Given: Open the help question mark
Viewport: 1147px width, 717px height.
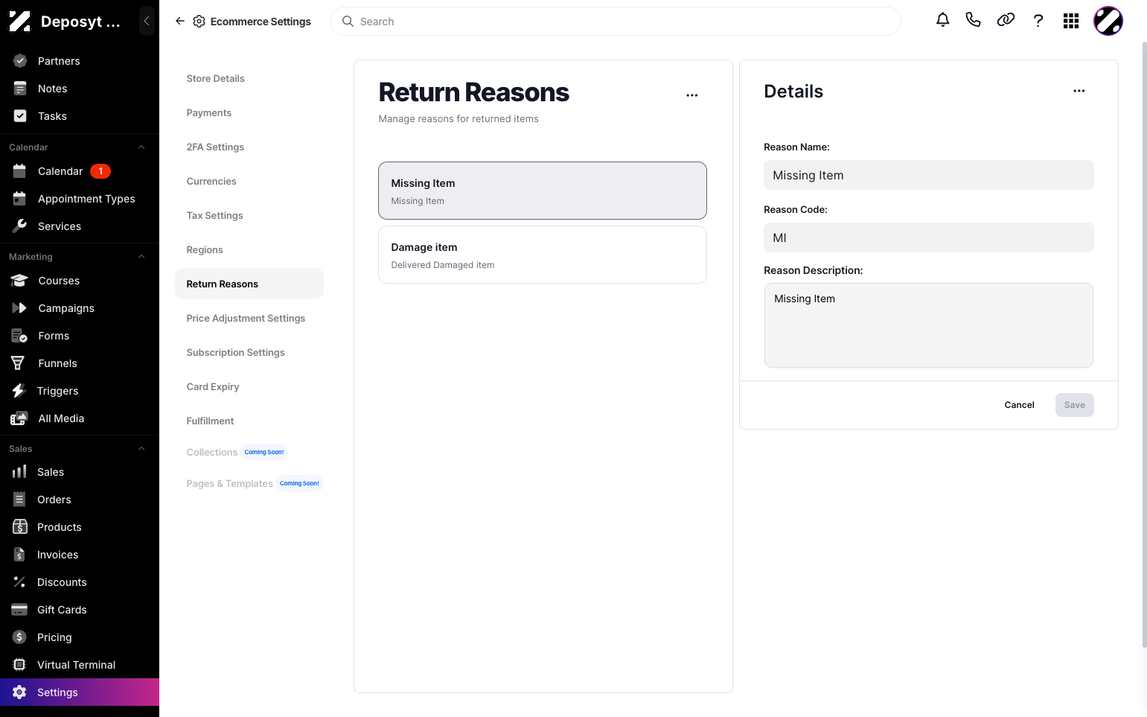Looking at the screenshot, I should [x=1038, y=21].
